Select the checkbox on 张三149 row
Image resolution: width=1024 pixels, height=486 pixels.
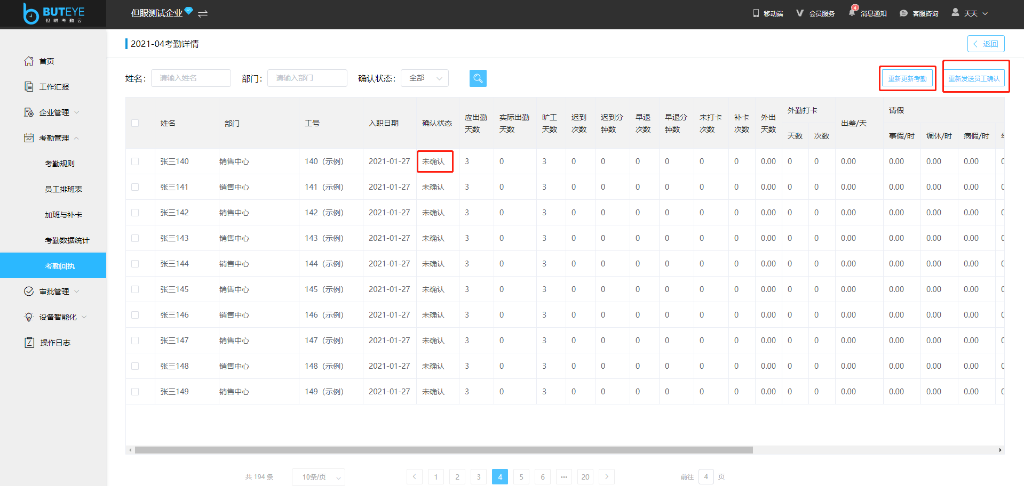[x=135, y=391]
